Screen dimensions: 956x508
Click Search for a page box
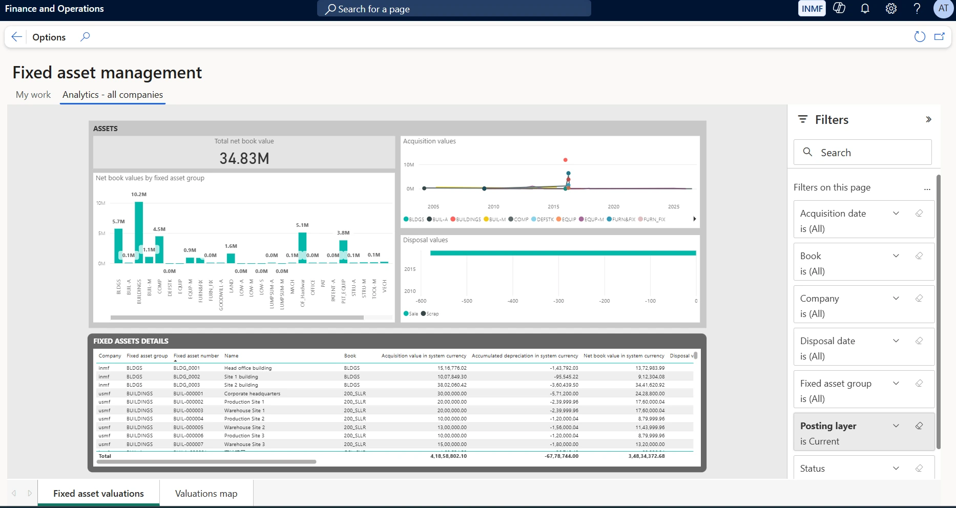tap(454, 9)
